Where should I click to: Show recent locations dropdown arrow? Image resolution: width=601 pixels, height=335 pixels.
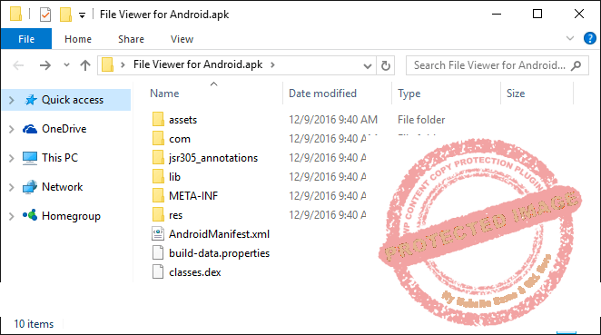click(66, 64)
